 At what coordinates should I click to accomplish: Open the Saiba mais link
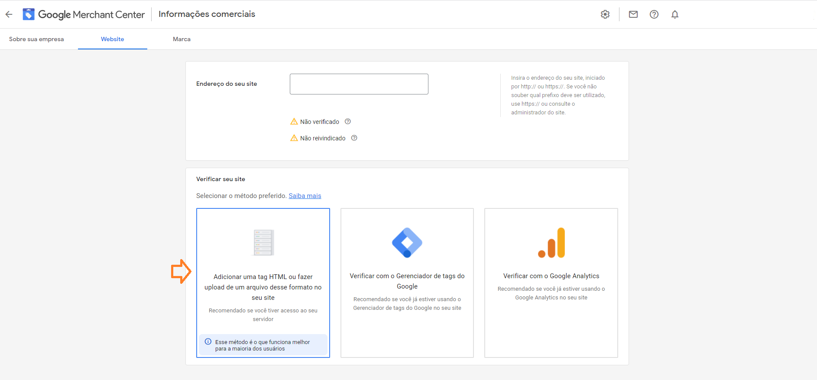coord(305,196)
